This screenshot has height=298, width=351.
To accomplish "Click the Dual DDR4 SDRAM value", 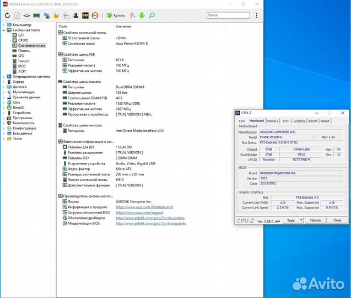I will click(130, 87).
